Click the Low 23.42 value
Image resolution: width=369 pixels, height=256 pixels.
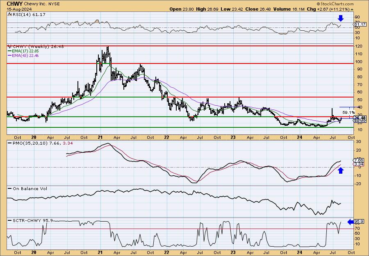(x=232, y=9)
